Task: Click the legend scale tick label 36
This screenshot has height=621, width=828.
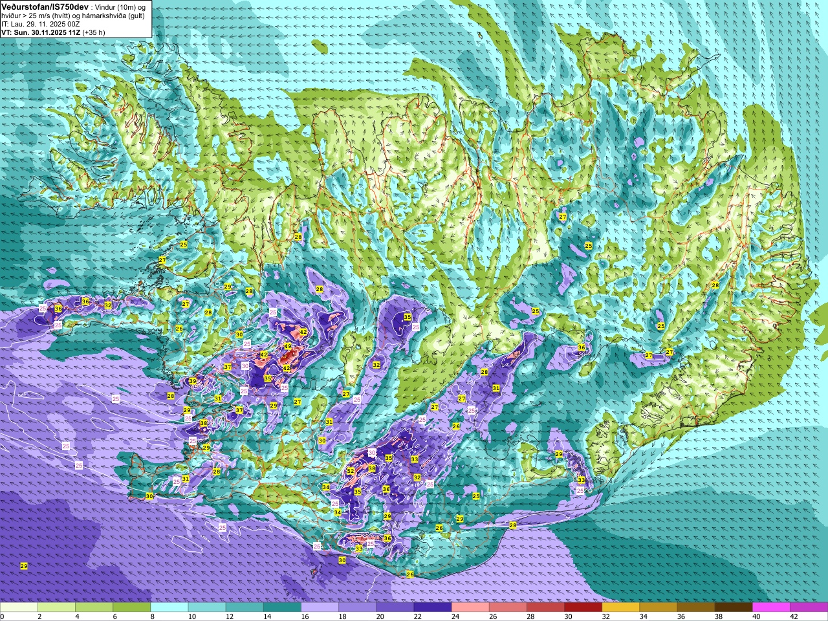Action: tap(681, 616)
